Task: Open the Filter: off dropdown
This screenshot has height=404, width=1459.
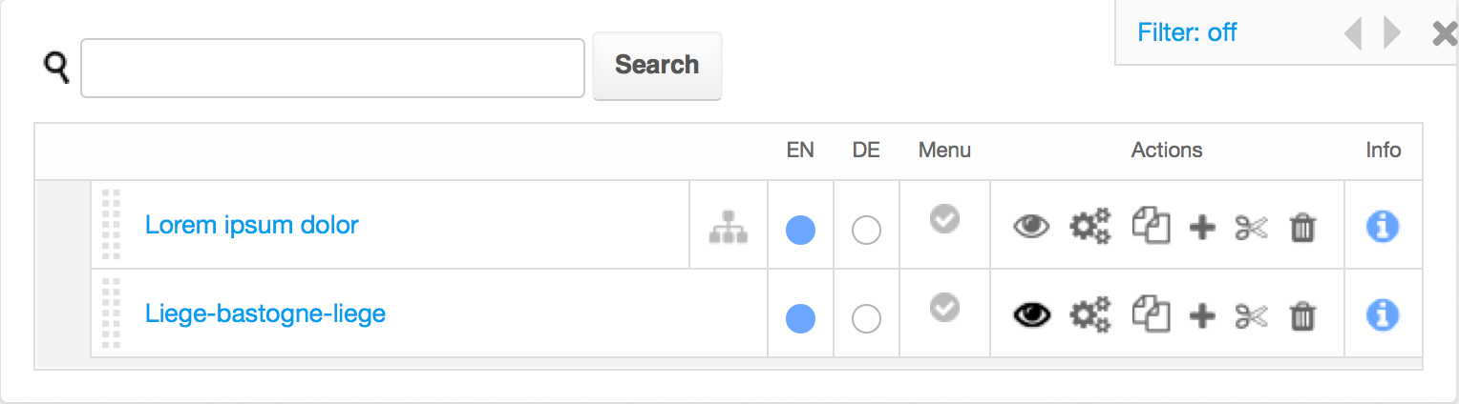Action: [x=1187, y=32]
